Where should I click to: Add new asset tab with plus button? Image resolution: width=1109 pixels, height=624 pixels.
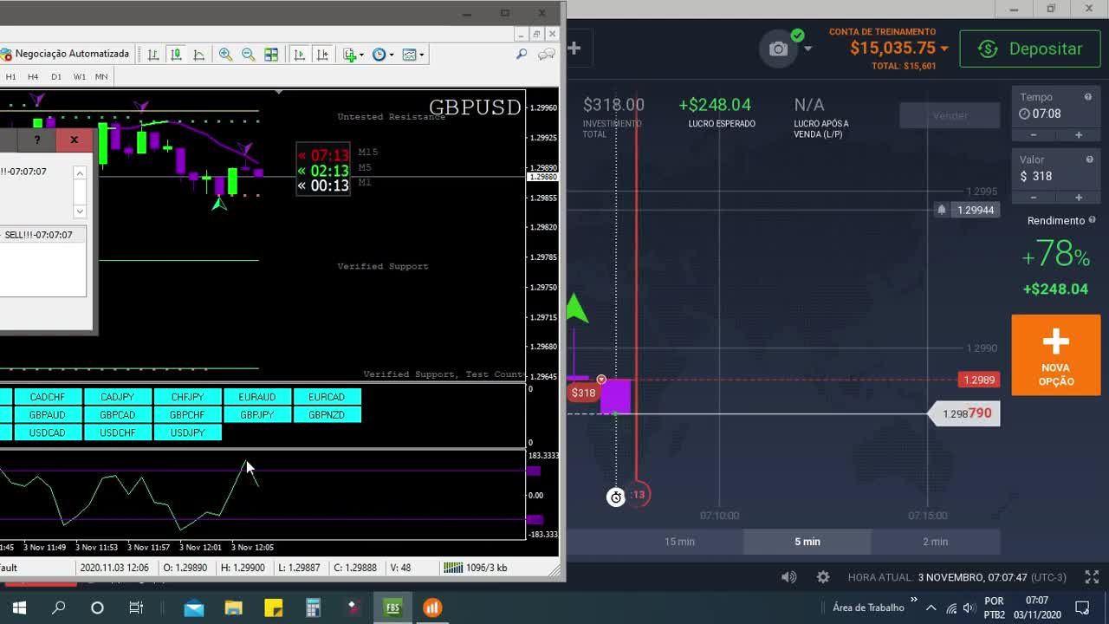(x=574, y=49)
